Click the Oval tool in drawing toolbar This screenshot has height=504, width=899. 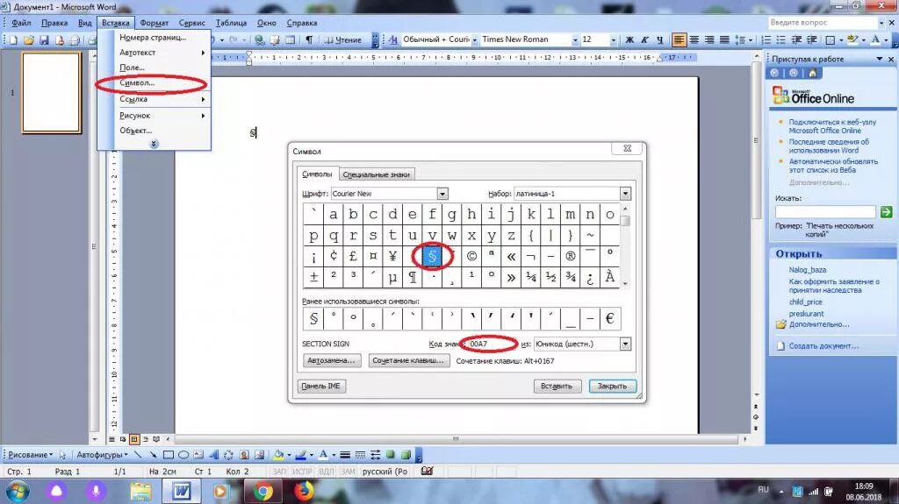pos(183,455)
